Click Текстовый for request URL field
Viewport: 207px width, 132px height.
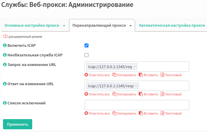(173, 75)
